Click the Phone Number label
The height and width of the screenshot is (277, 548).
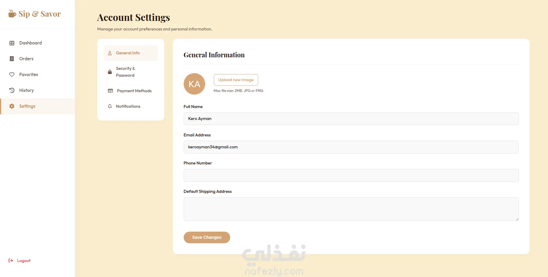pyautogui.click(x=198, y=163)
